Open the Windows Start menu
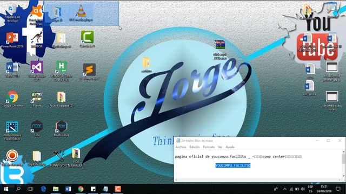Viewport: 346px width, 194px height. pyautogui.click(x=6, y=189)
